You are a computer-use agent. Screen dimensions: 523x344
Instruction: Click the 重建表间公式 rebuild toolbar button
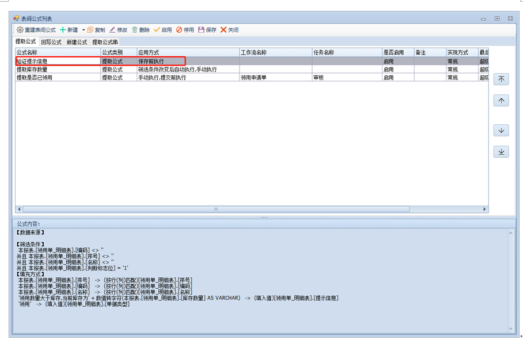click(36, 30)
